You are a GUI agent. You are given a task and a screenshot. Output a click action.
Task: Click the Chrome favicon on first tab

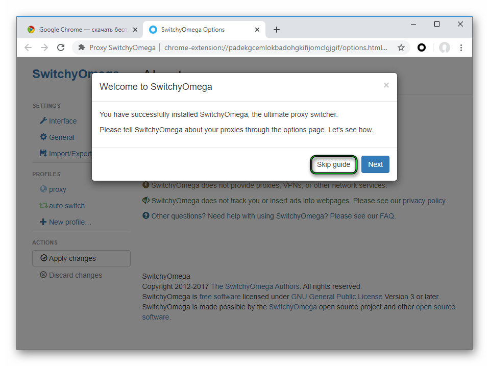(x=31, y=30)
